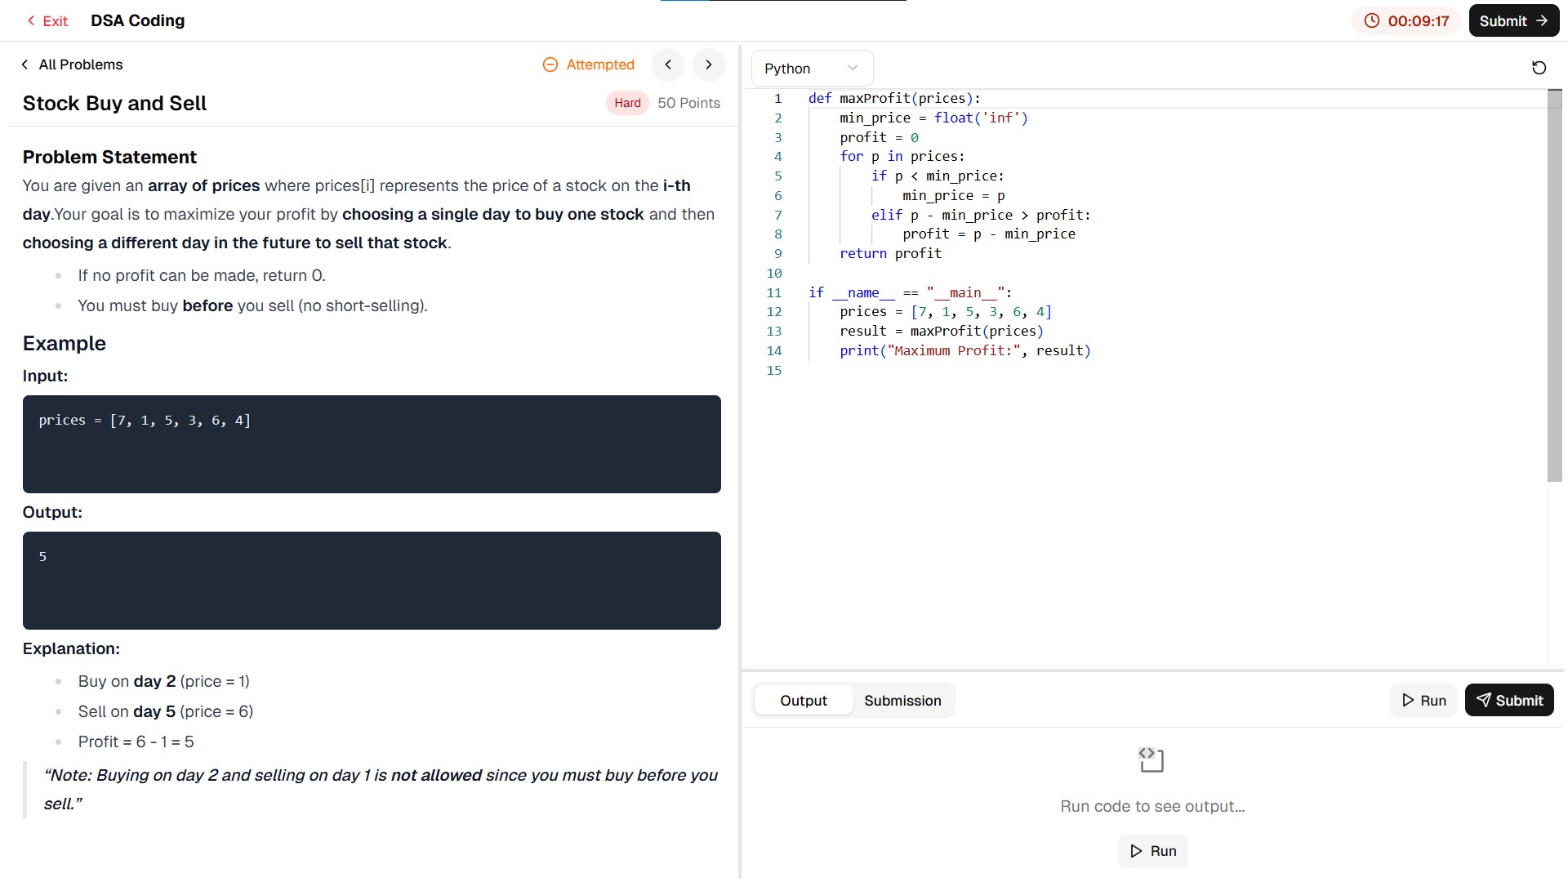The image size is (1568, 882).
Task: Click the timer clock icon
Action: 1372,21
